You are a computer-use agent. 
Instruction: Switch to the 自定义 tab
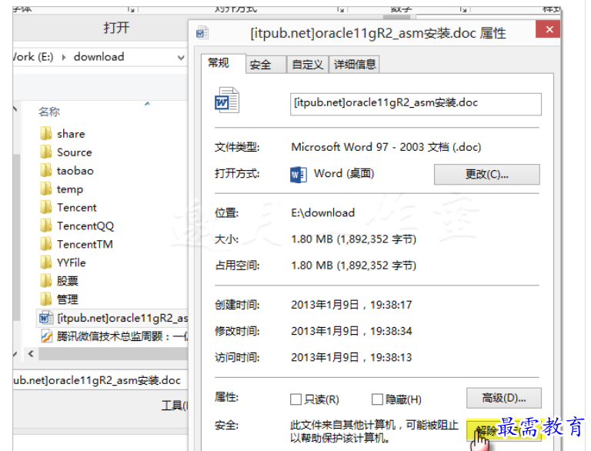pos(307,65)
